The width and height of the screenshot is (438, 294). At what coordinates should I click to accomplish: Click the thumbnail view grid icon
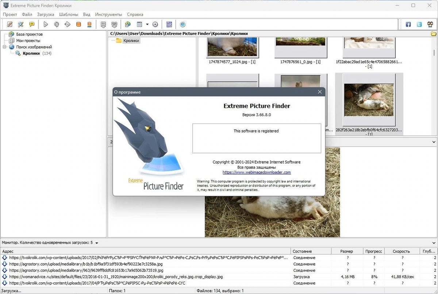[139, 24]
